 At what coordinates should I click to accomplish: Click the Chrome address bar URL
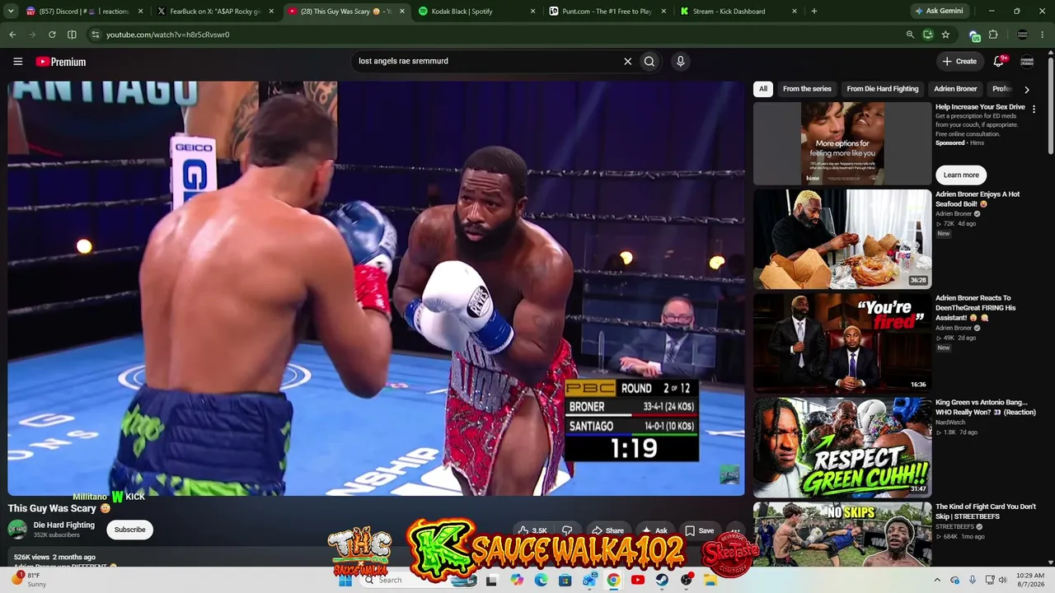pos(168,35)
